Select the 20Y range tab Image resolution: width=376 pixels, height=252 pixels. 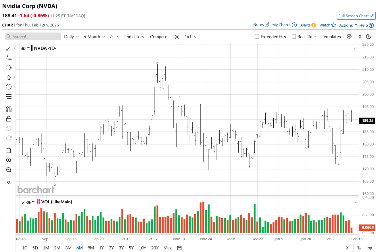(x=155, y=248)
